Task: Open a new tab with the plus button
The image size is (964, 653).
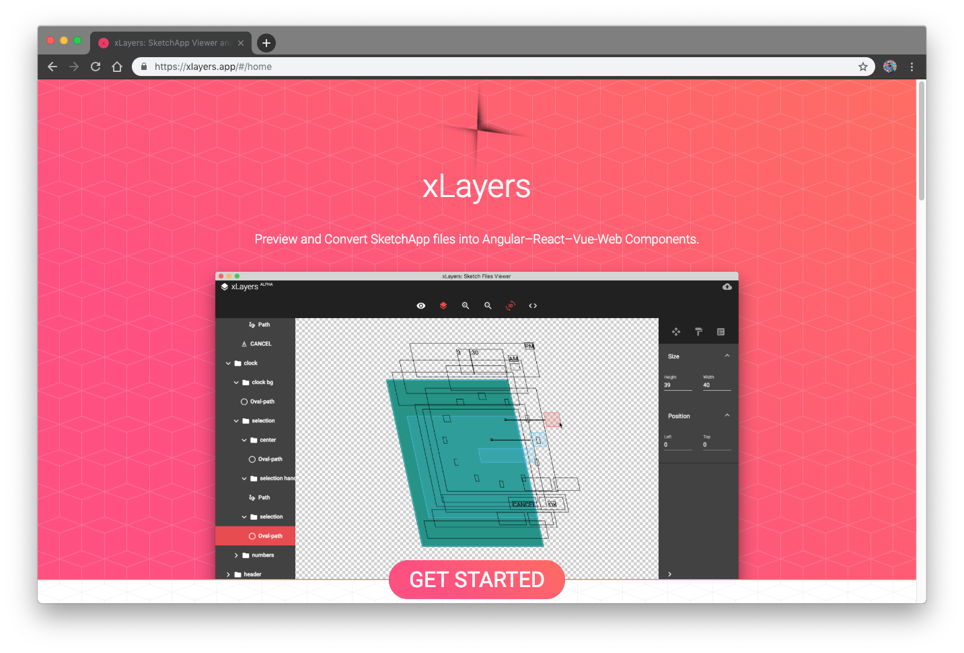Action: 266,43
